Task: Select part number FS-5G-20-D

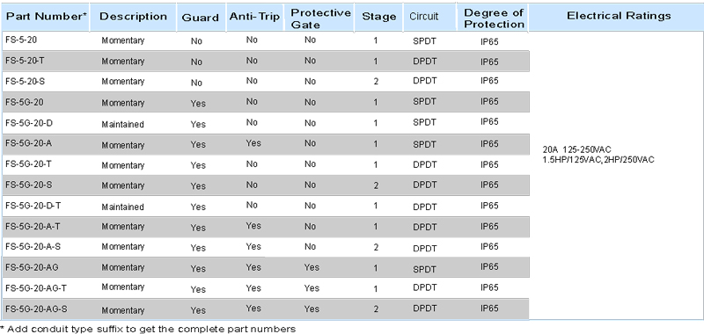Action: (x=29, y=122)
